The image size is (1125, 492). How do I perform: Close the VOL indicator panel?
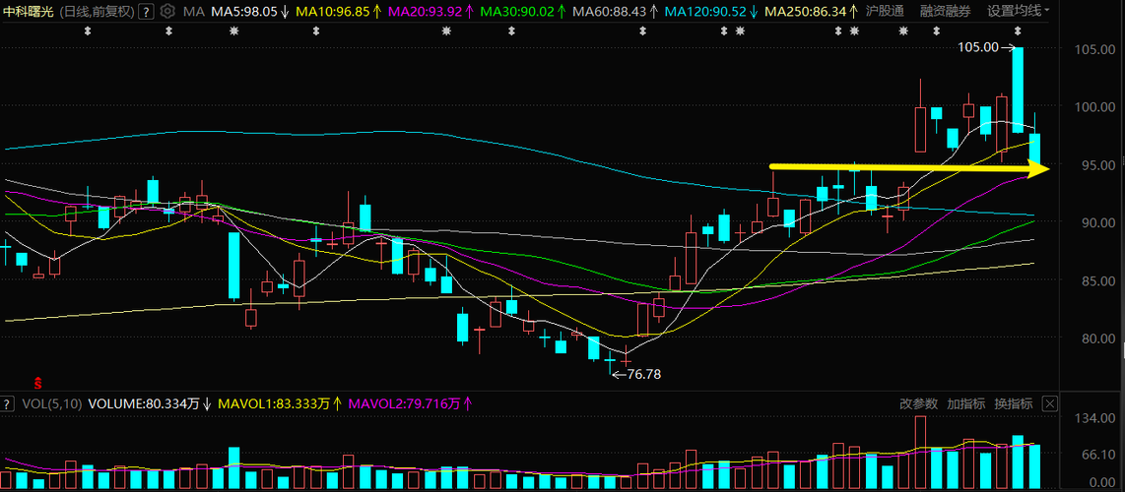(x=1050, y=403)
